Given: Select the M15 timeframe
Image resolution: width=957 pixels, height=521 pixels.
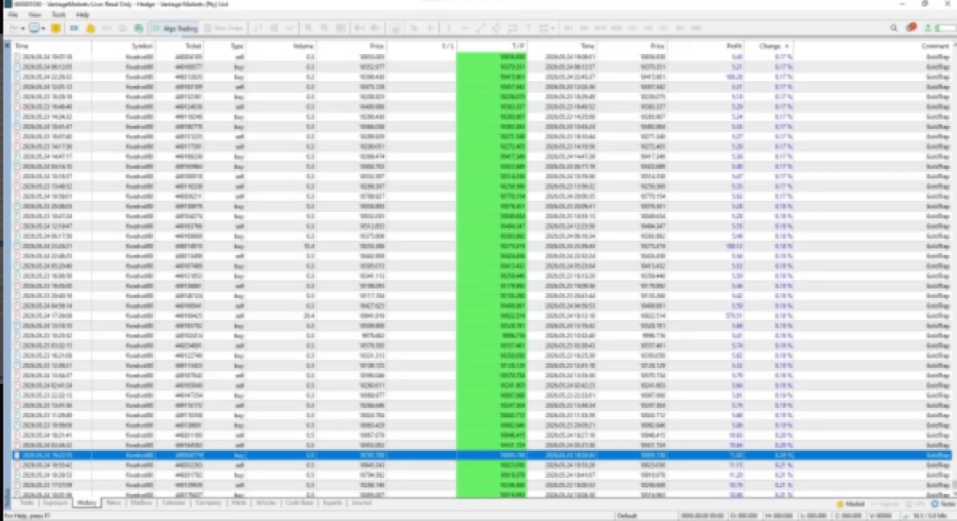Looking at the screenshot, I should click(600, 28).
